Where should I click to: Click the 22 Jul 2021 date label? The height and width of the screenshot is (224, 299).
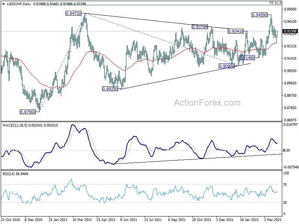pyautogui.click(x=153, y=220)
